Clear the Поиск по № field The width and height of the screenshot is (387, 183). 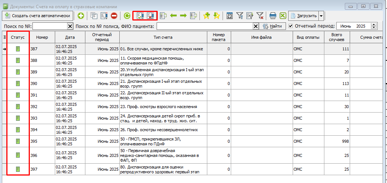(70, 26)
